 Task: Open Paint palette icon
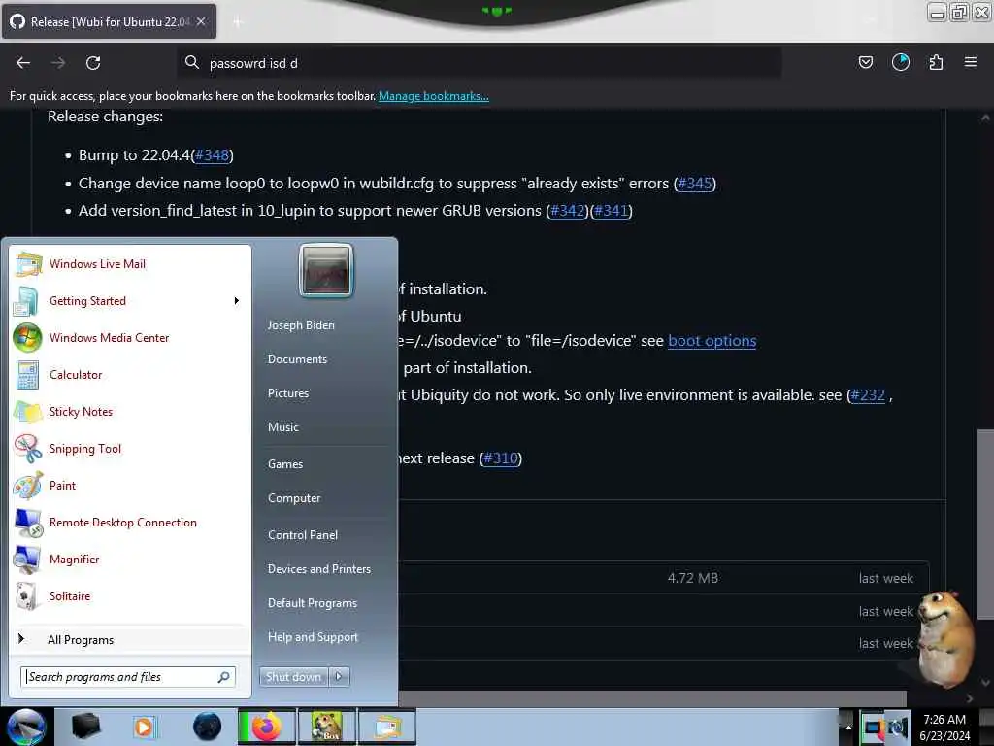click(x=26, y=486)
